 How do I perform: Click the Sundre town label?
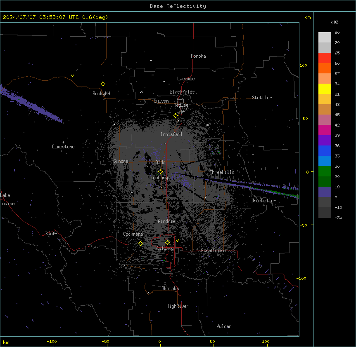point(121,161)
